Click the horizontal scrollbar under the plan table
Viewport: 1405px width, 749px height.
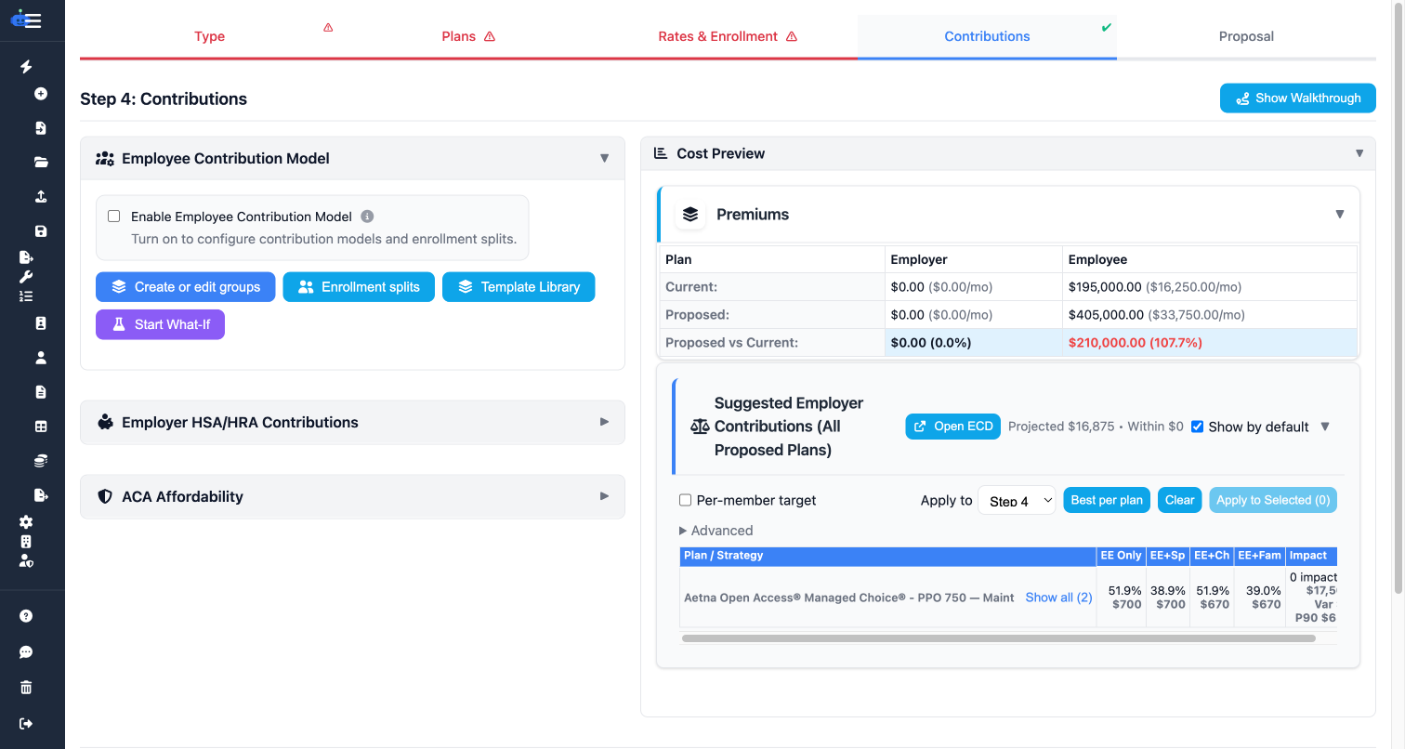(x=998, y=638)
